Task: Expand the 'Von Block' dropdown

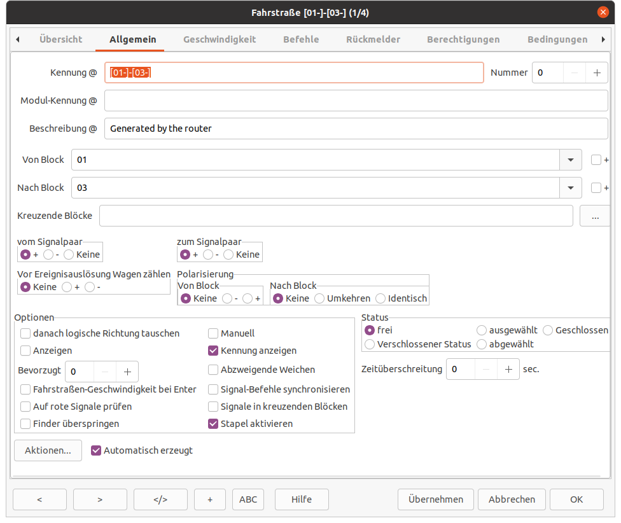Action: pos(570,160)
